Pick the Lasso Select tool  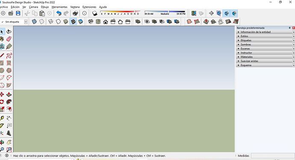click(9, 32)
